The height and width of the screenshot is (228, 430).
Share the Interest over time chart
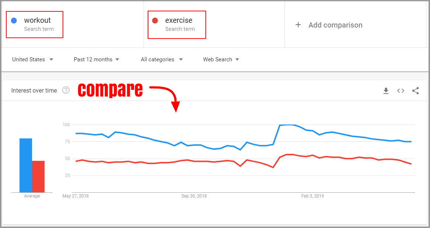click(x=416, y=91)
